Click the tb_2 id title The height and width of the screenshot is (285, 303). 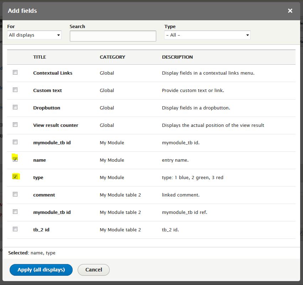pos(41,230)
